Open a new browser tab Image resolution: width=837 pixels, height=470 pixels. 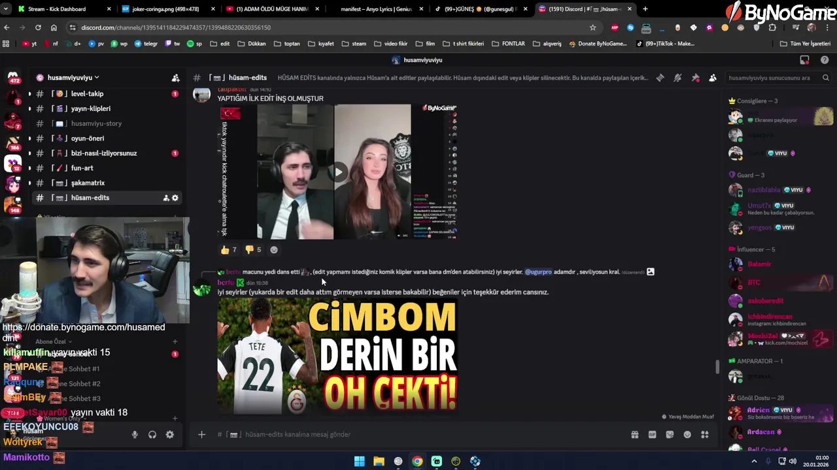point(645,9)
